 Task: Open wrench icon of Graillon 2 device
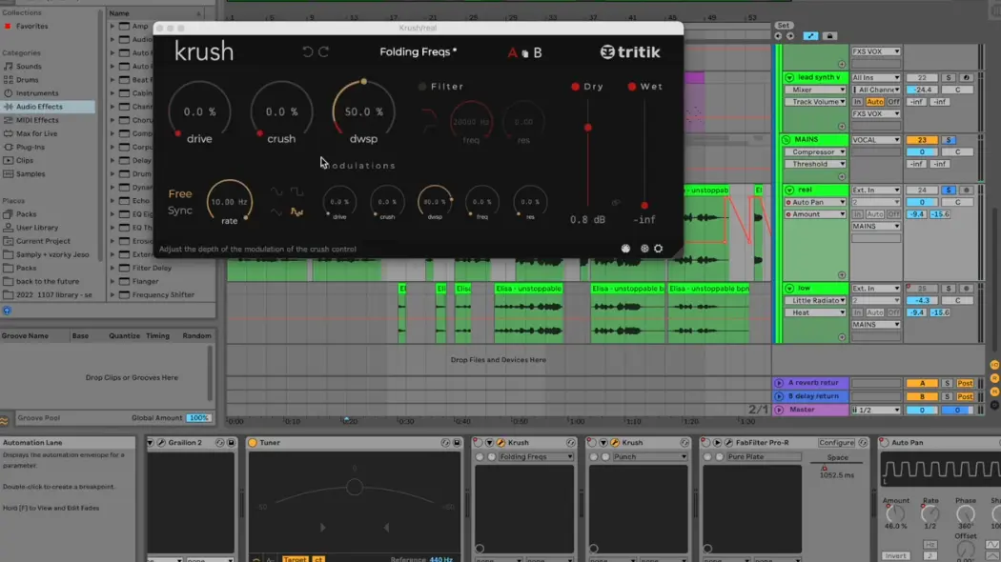pyautogui.click(x=161, y=443)
